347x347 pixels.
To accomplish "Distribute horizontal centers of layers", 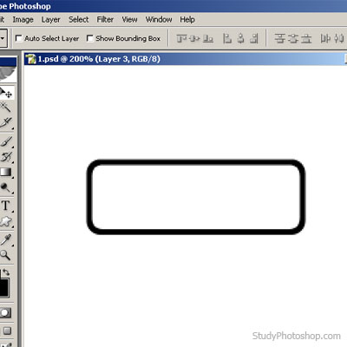I will [x=338, y=38].
